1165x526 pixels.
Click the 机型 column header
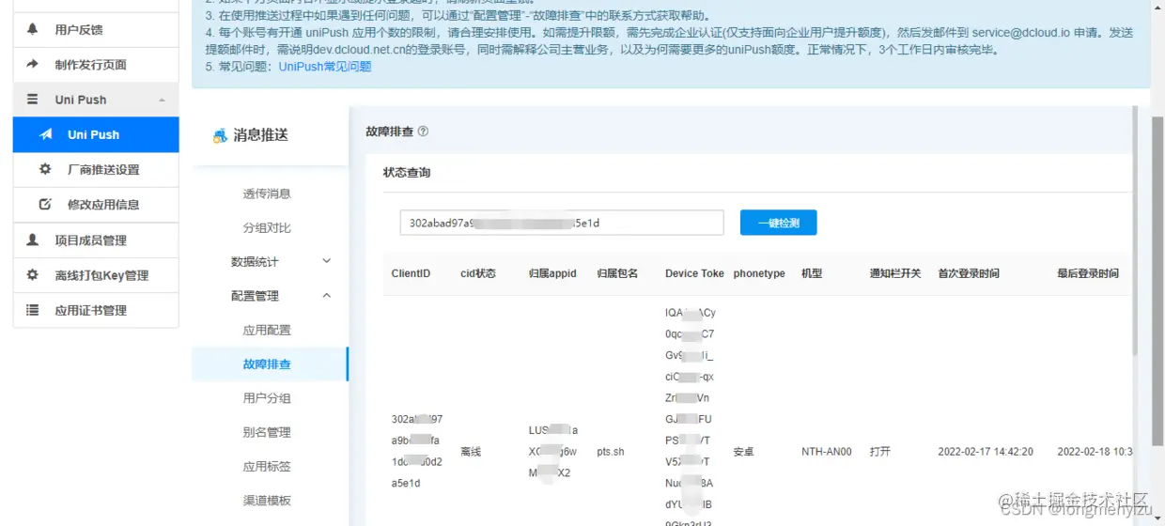click(x=812, y=273)
